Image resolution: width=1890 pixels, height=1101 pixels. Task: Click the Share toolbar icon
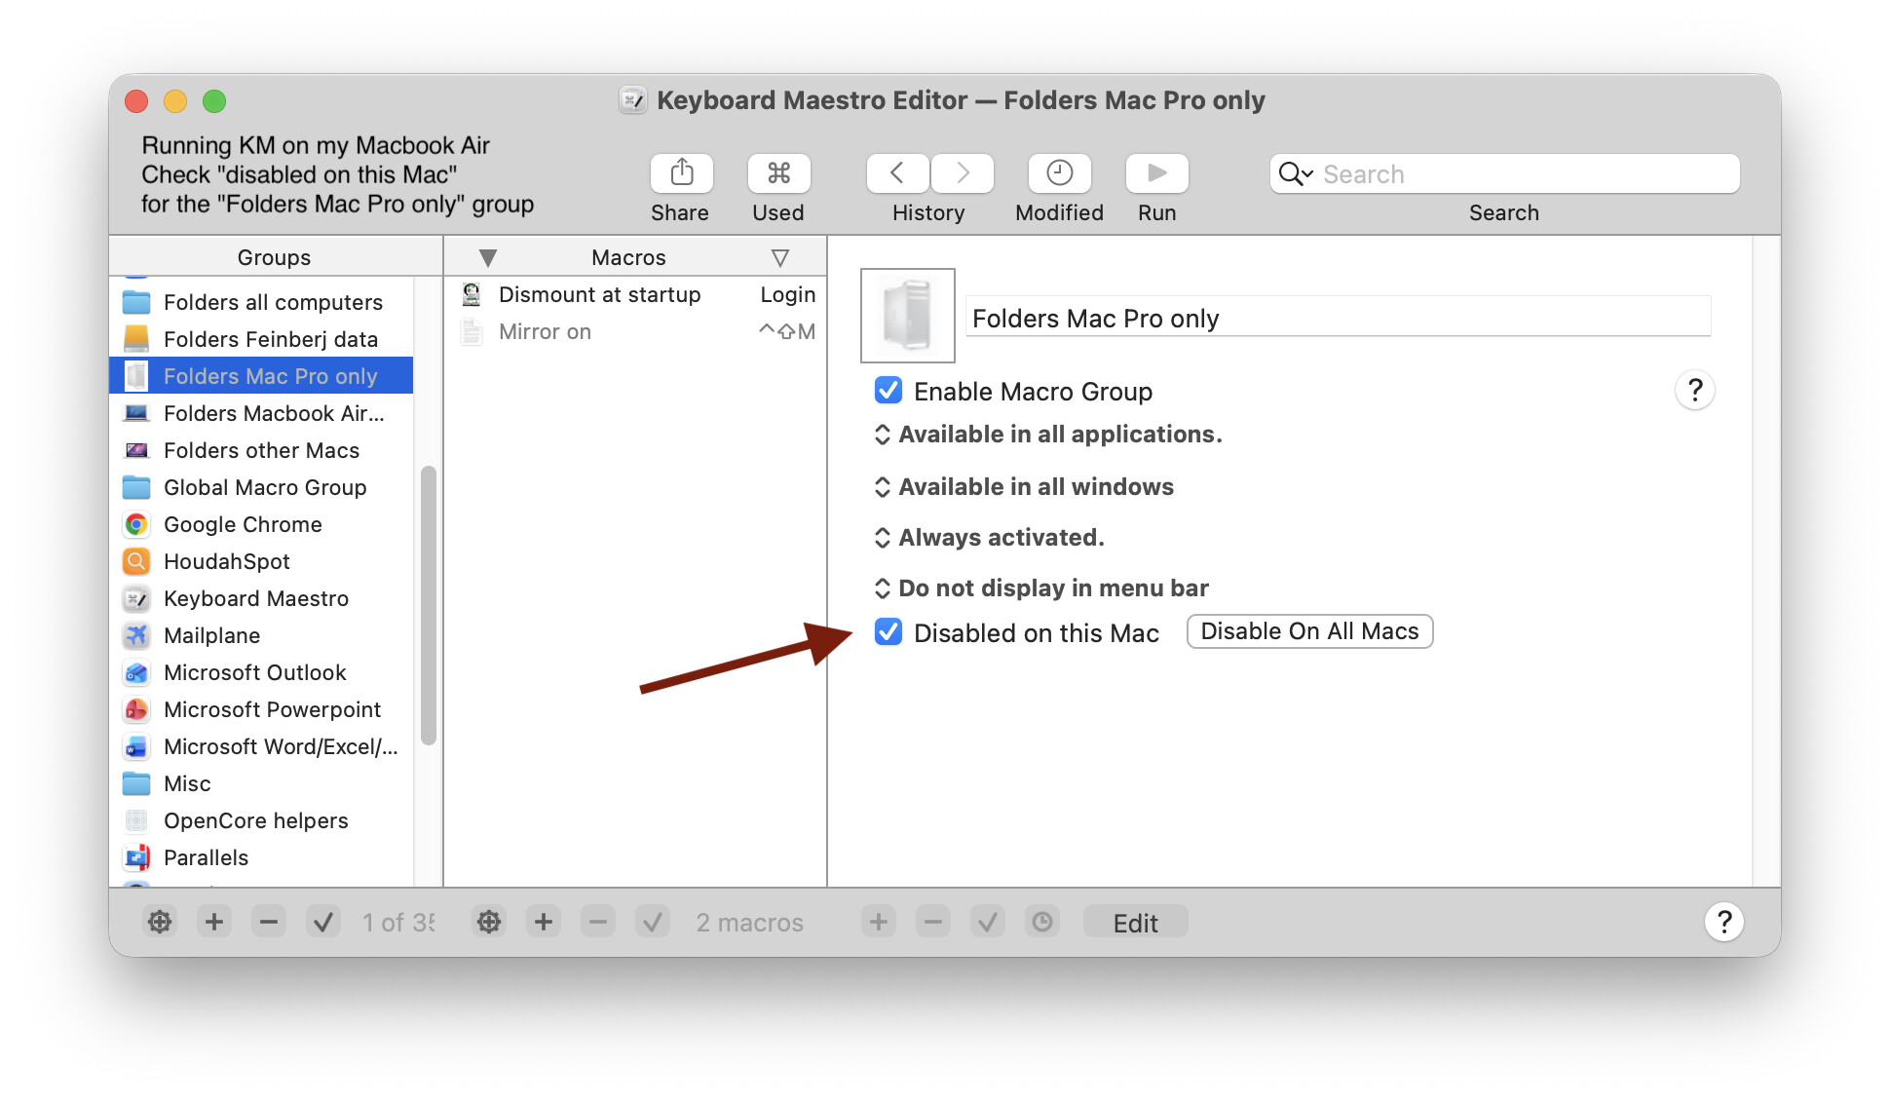(681, 173)
